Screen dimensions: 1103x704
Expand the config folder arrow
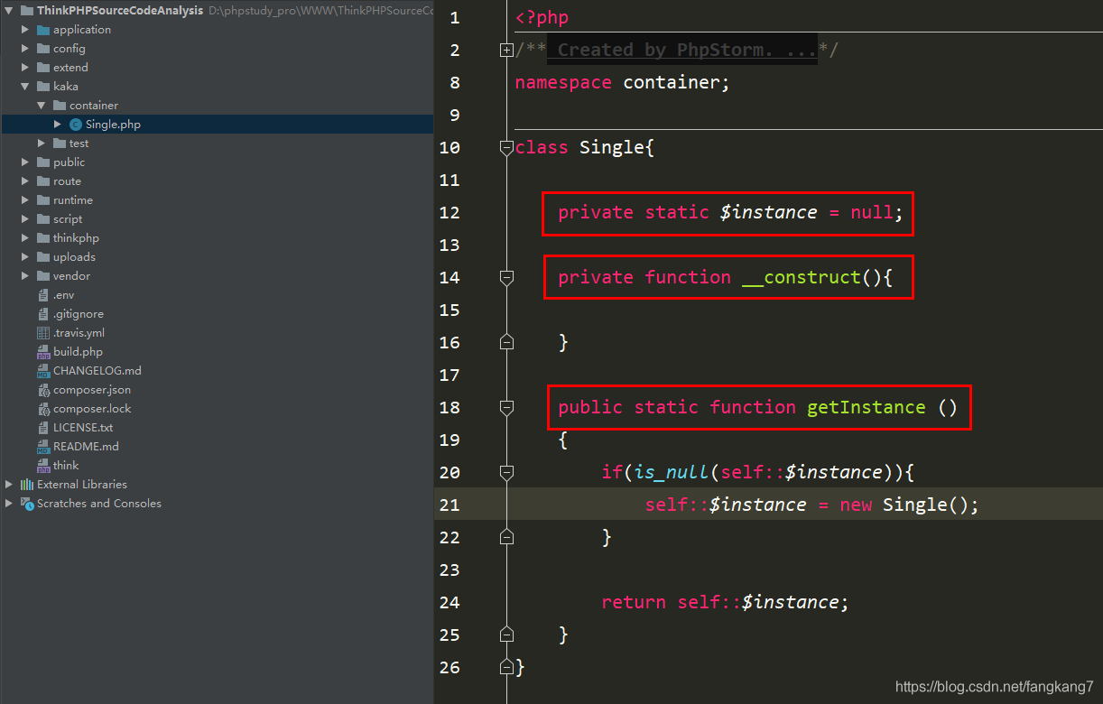(x=25, y=49)
